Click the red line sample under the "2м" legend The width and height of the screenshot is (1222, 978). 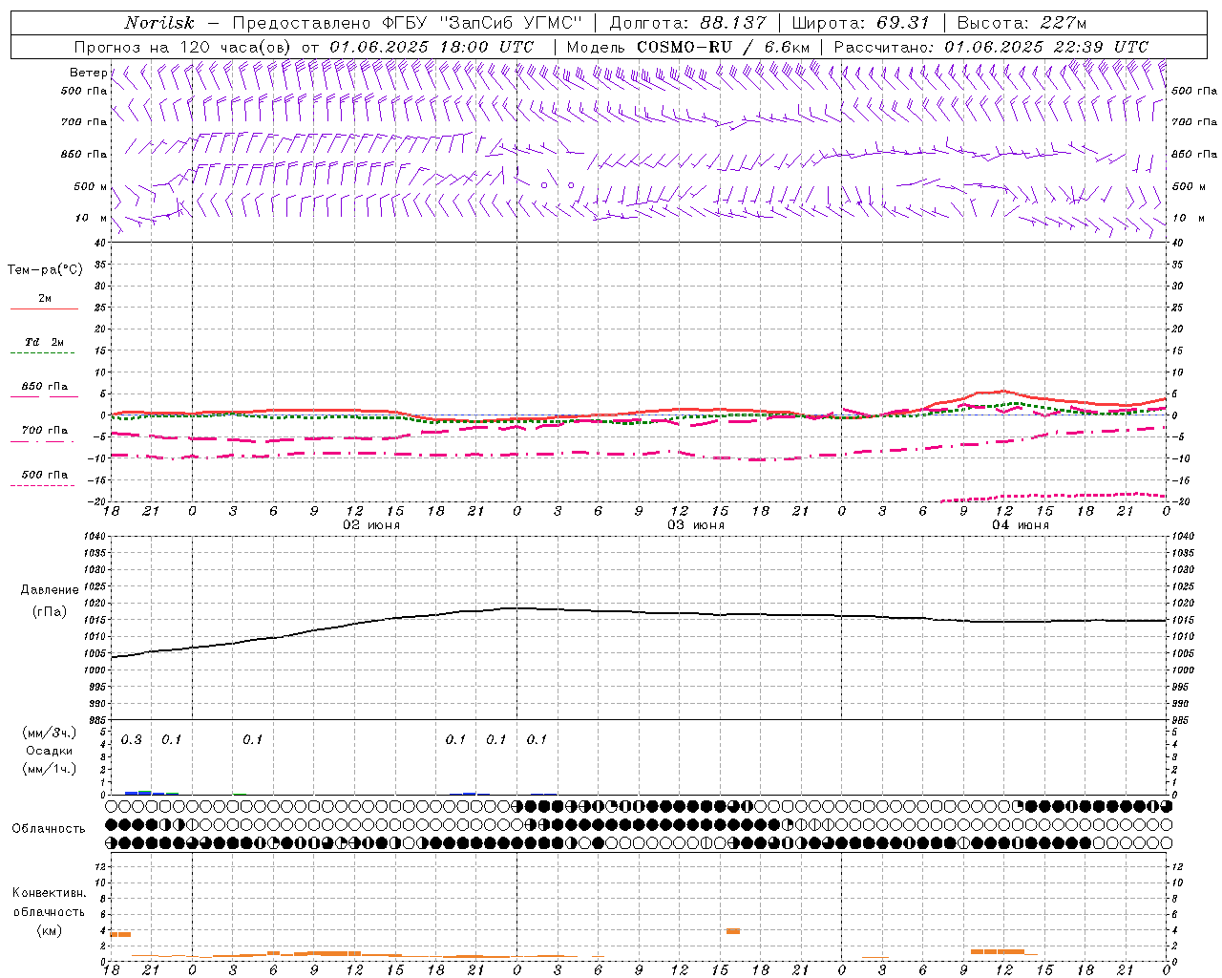point(44,309)
